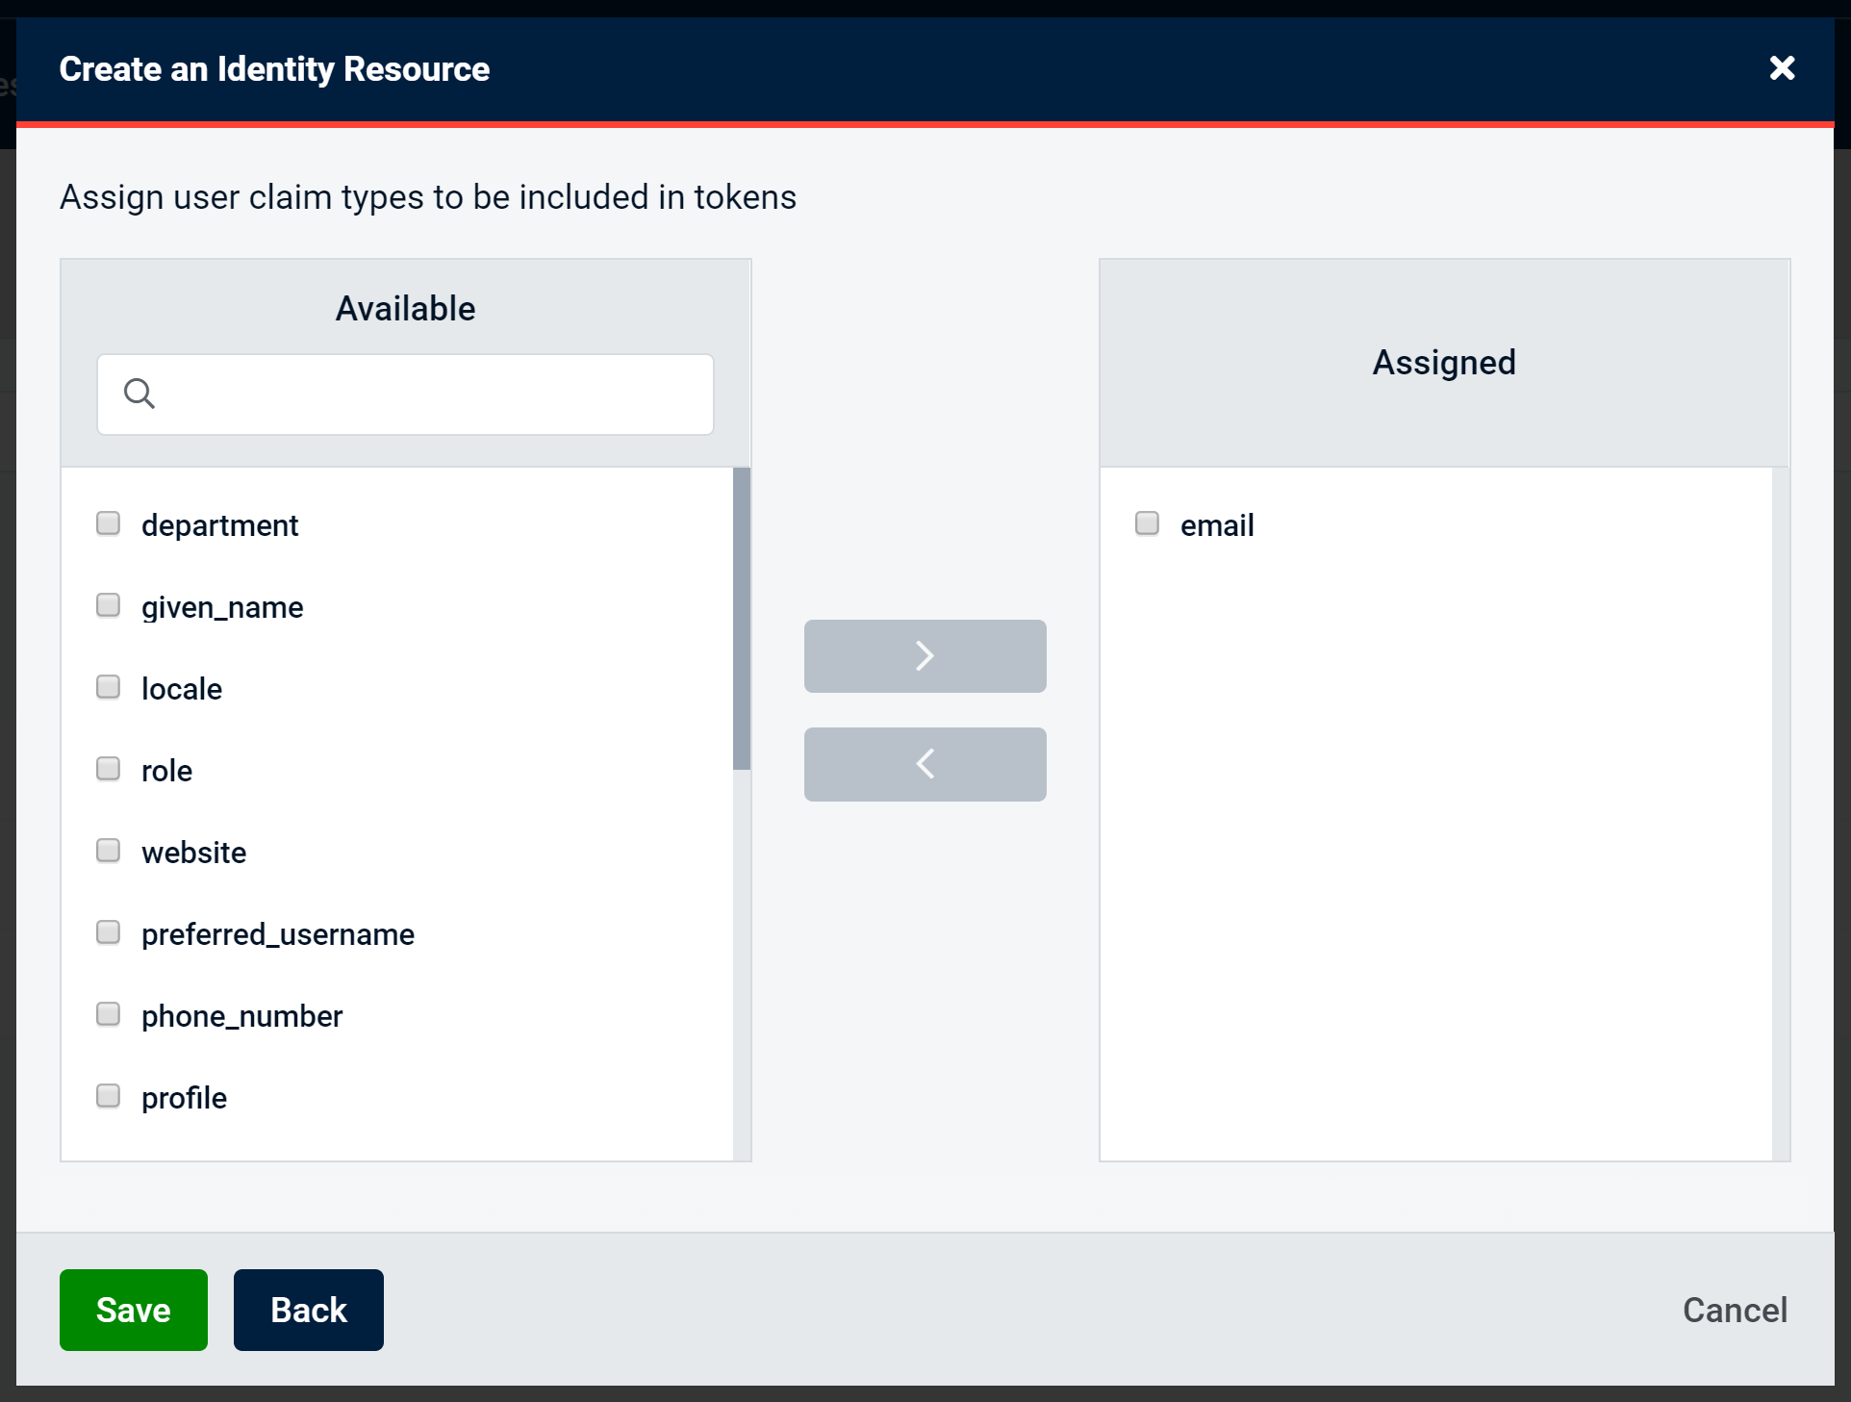Click the Cancel link
The height and width of the screenshot is (1402, 1851).
pos(1735,1310)
